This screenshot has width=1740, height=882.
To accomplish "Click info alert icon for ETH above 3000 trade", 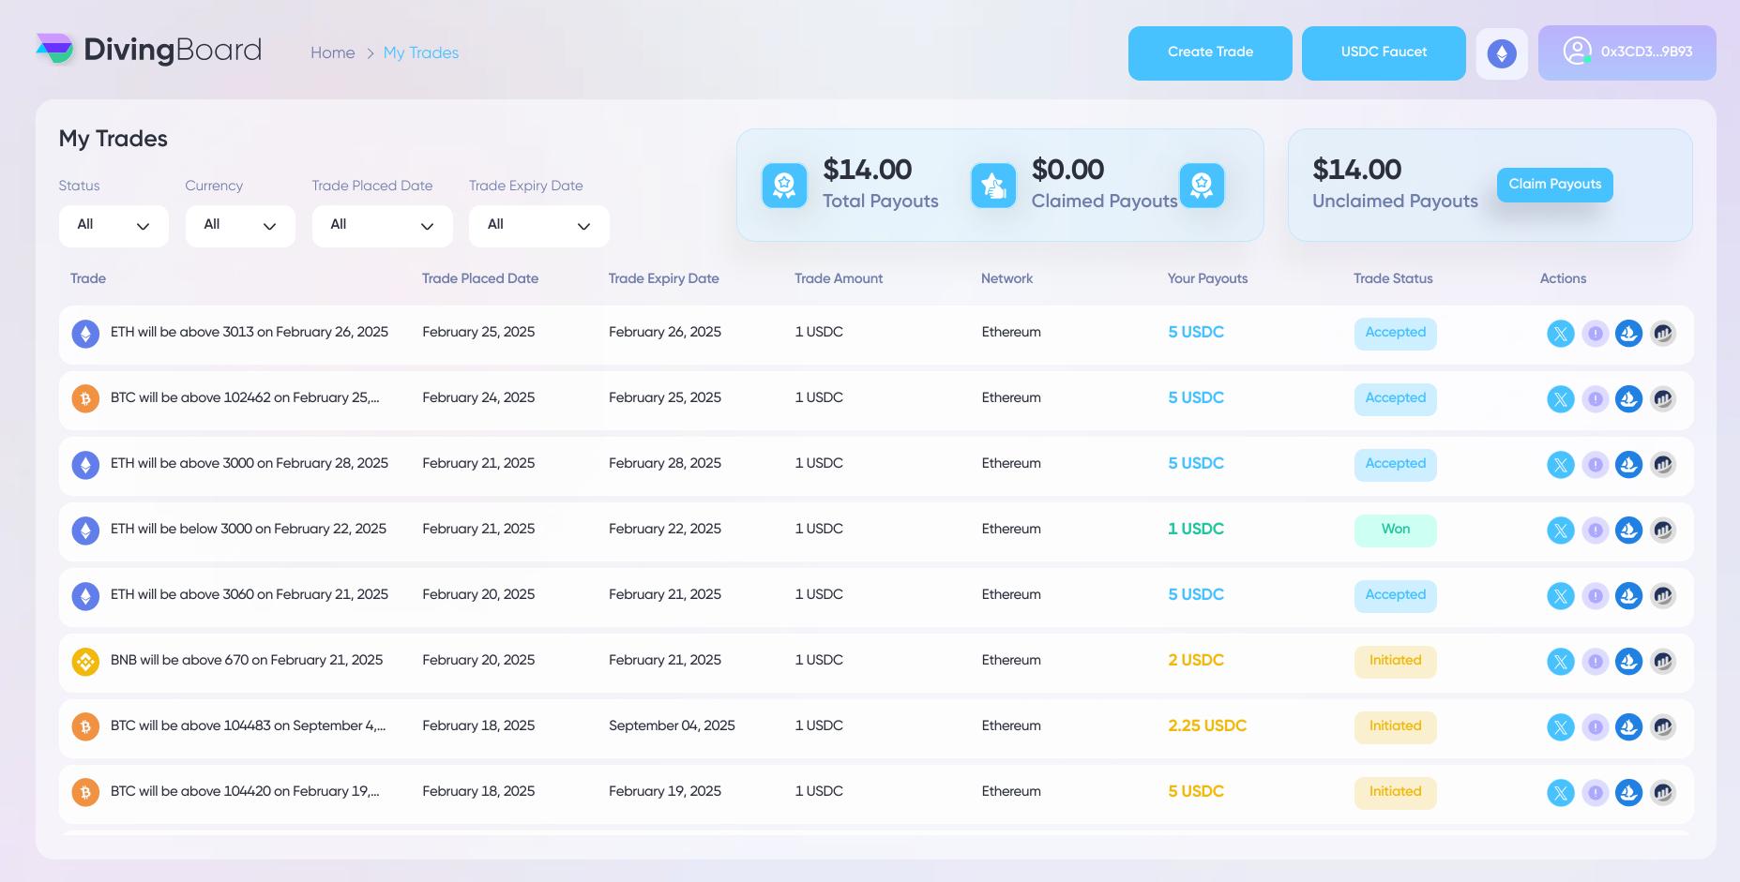I will [x=1595, y=465].
